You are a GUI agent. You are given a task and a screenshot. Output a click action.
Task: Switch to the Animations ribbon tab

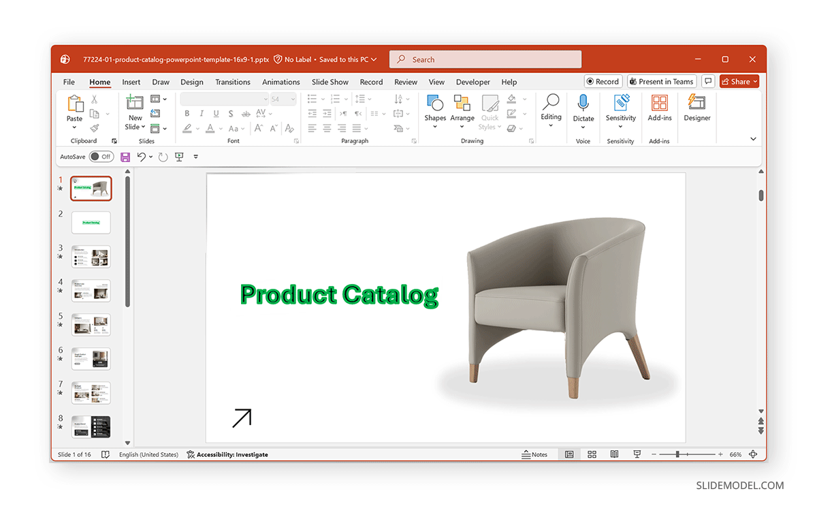tap(281, 82)
